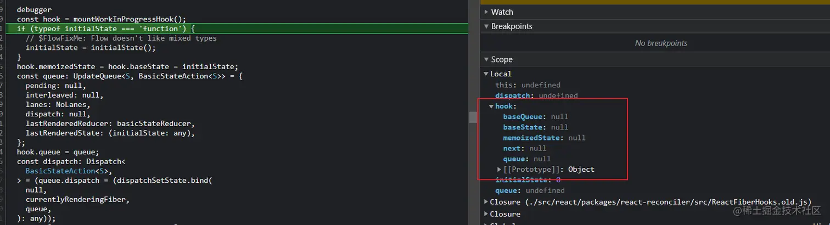Viewport: 830px width, 225px height.
Task: Click the 'interleaved: null,' line
Action: [64, 95]
